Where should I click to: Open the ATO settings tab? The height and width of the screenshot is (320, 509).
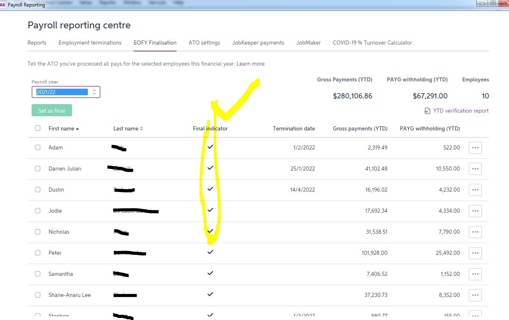click(204, 43)
